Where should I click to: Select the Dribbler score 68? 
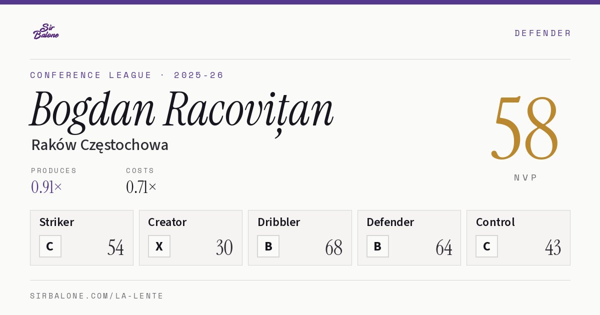click(333, 247)
